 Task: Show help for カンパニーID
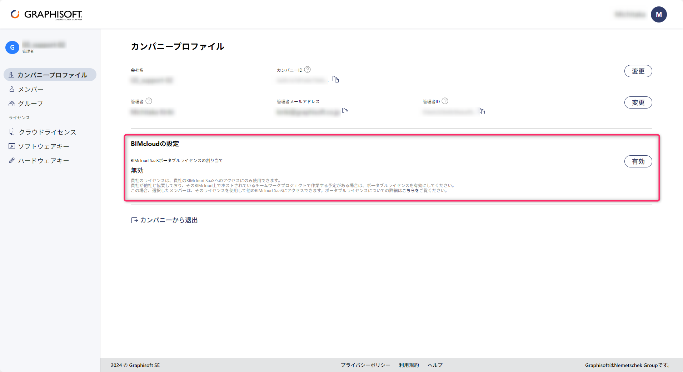307,70
